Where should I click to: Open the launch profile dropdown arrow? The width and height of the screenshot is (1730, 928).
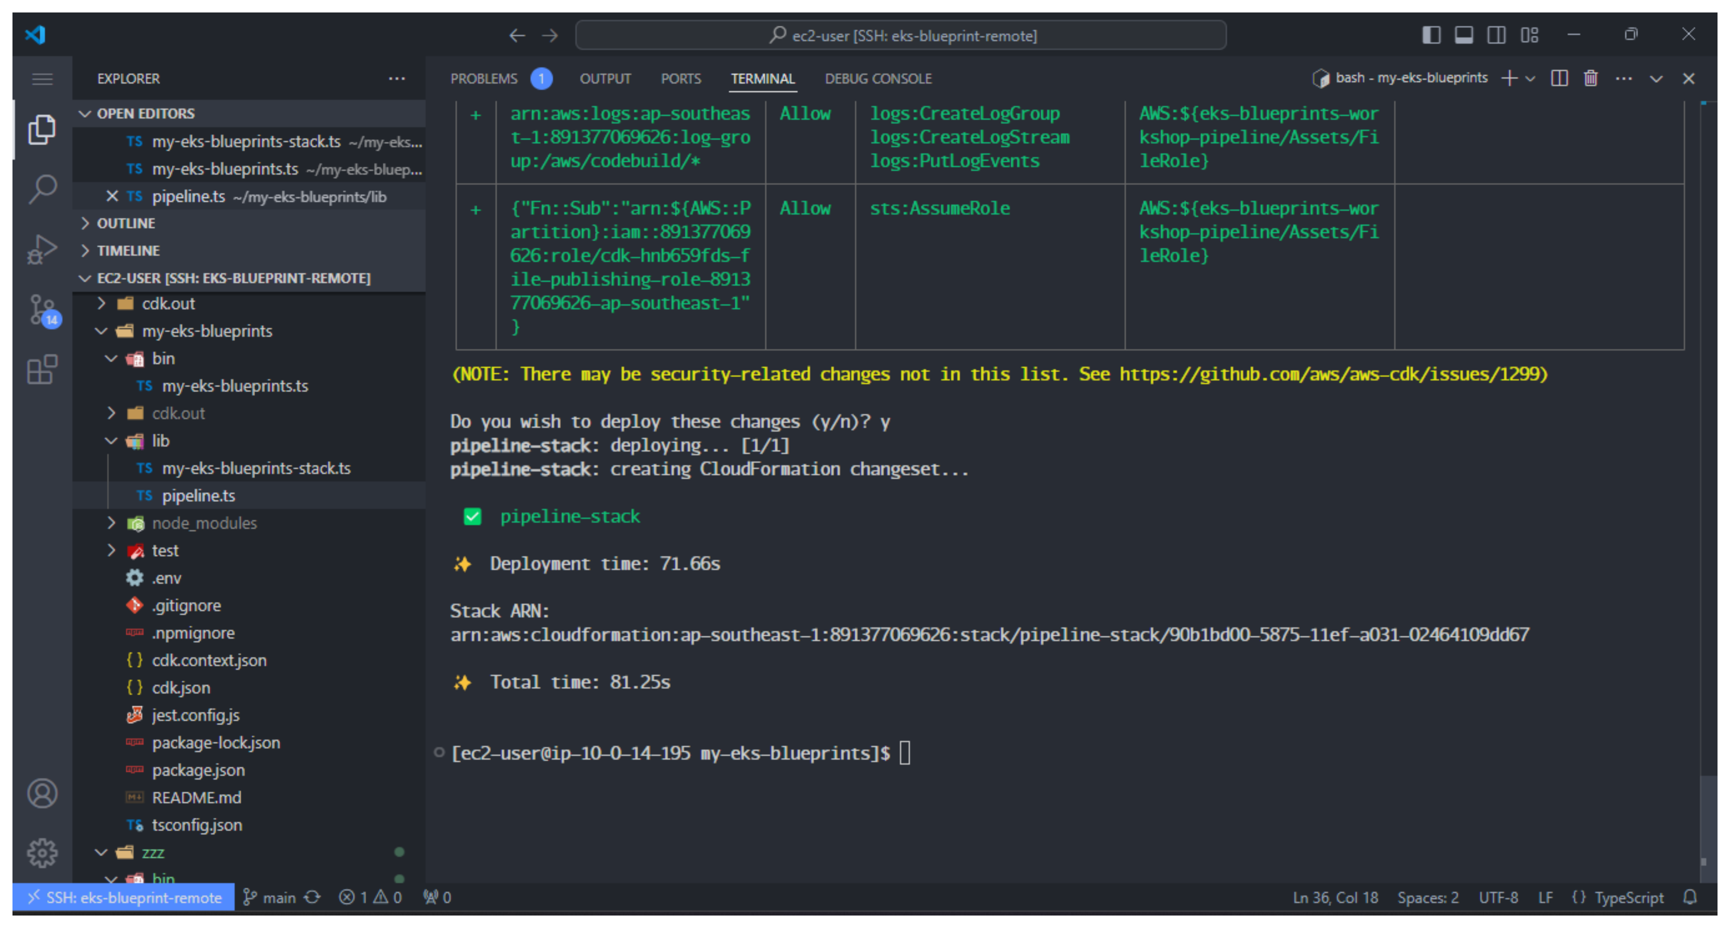coord(1531,79)
